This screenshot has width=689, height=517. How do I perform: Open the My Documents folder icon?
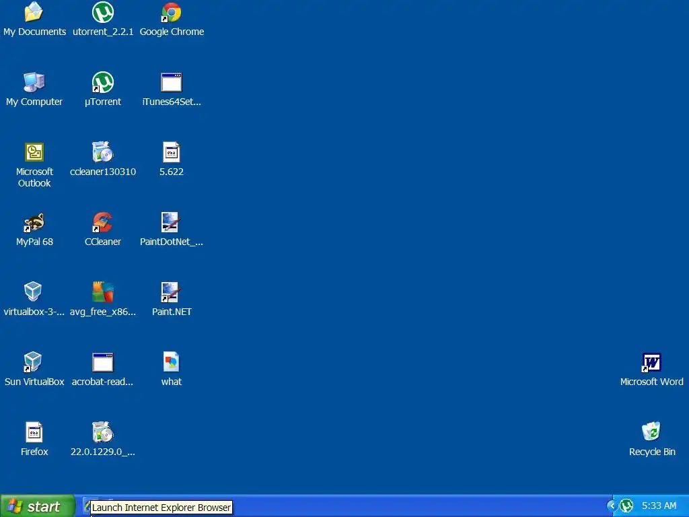point(34,12)
